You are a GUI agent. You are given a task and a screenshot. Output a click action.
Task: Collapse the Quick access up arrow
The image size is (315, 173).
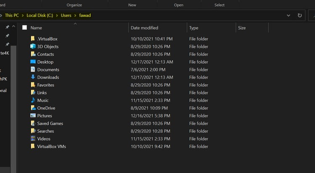point(13,26)
